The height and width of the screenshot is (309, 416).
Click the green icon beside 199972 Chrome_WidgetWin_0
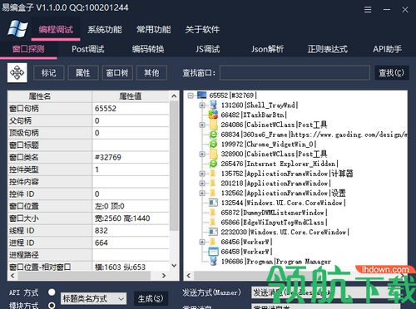213,144
